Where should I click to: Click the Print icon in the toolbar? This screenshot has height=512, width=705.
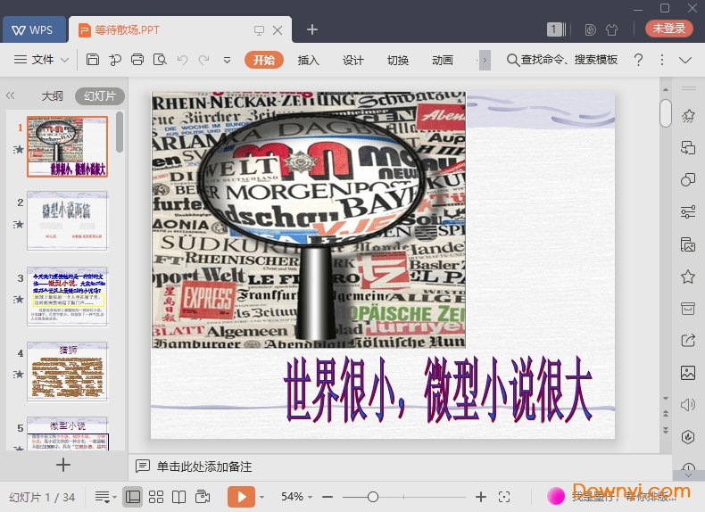coord(137,60)
